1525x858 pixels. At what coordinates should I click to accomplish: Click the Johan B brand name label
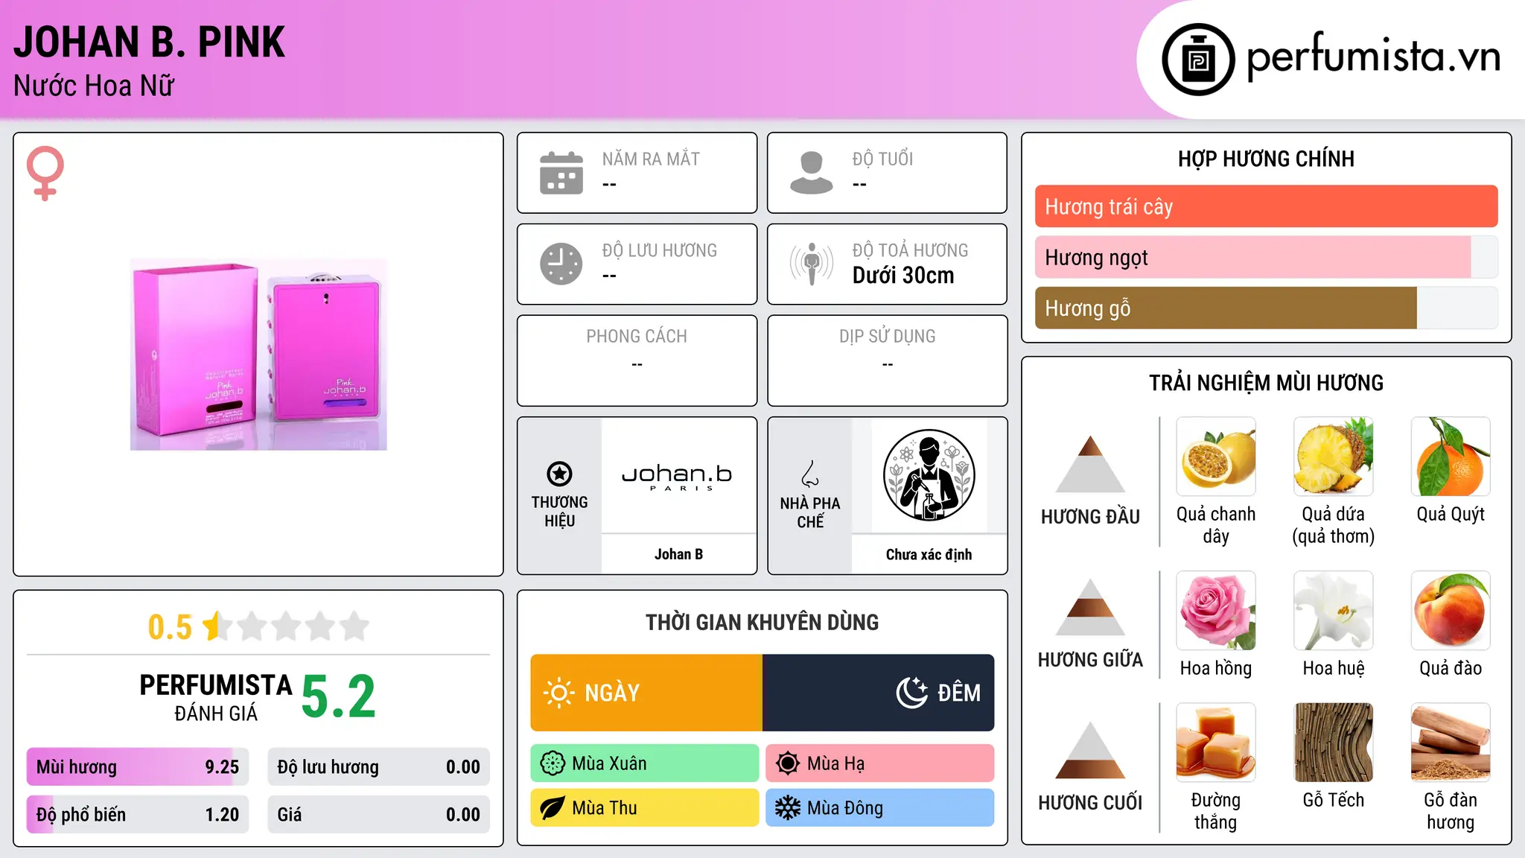[678, 554]
